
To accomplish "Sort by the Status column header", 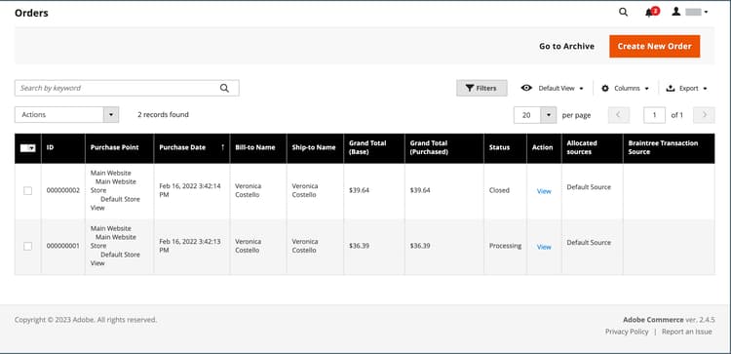I will [x=505, y=148].
